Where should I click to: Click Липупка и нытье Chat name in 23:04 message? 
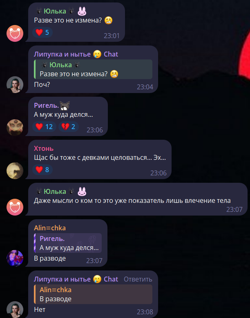tap(76, 54)
